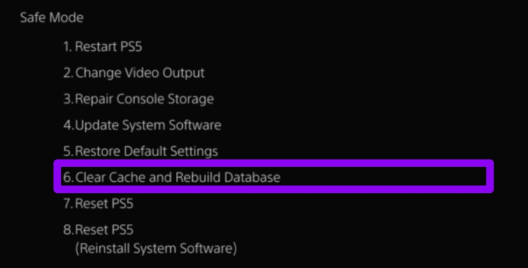528x268 pixels.
Task: Click the number 8 before the last option
Action: tap(67, 229)
